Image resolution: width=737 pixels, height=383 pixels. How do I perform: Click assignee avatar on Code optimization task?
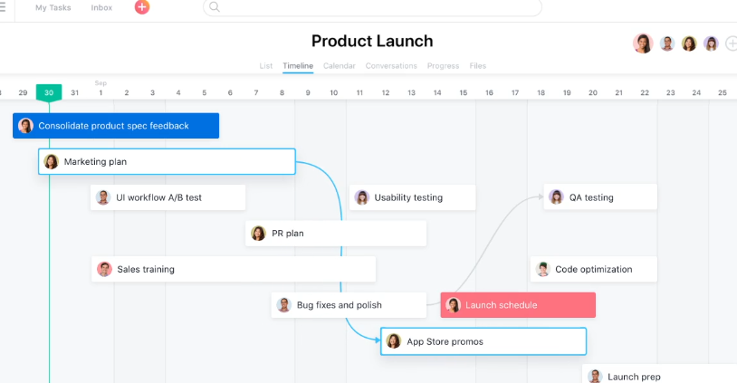(x=543, y=269)
